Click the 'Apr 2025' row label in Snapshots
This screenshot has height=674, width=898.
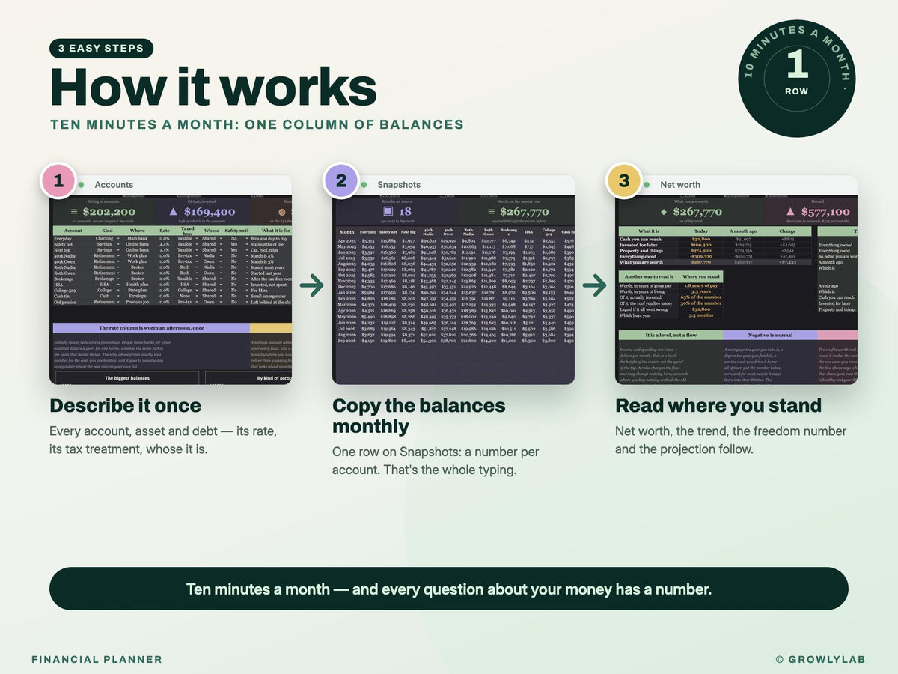(347, 241)
